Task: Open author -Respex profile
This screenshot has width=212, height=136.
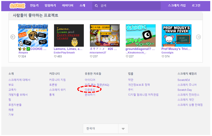Action: tap(23, 53)
